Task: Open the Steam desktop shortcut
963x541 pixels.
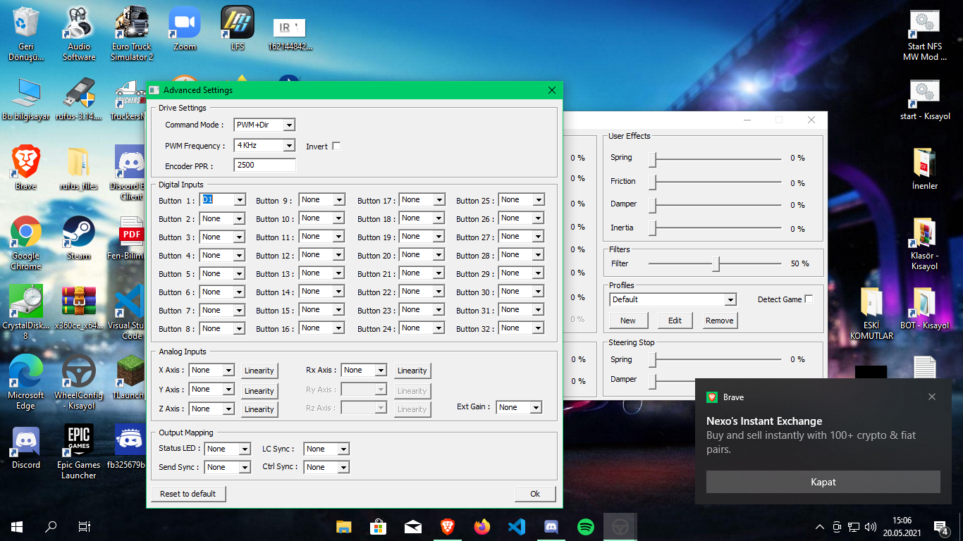Action: pos(79,238)
